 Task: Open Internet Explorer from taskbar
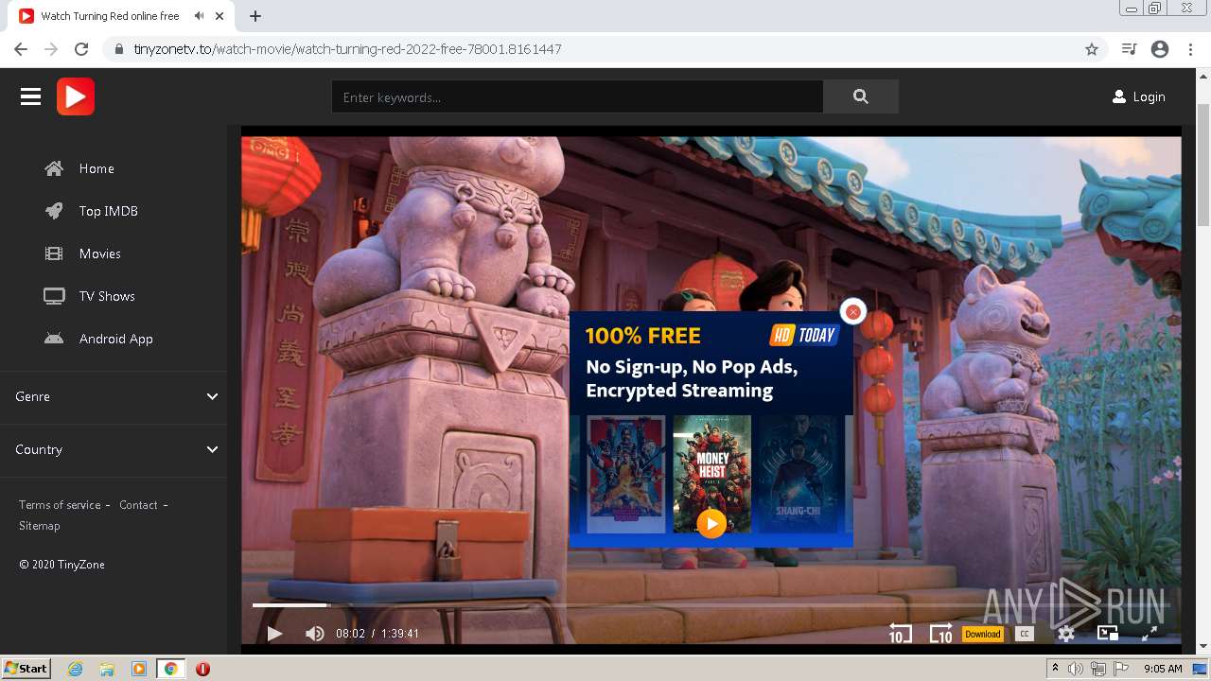[x=76, y=669]
